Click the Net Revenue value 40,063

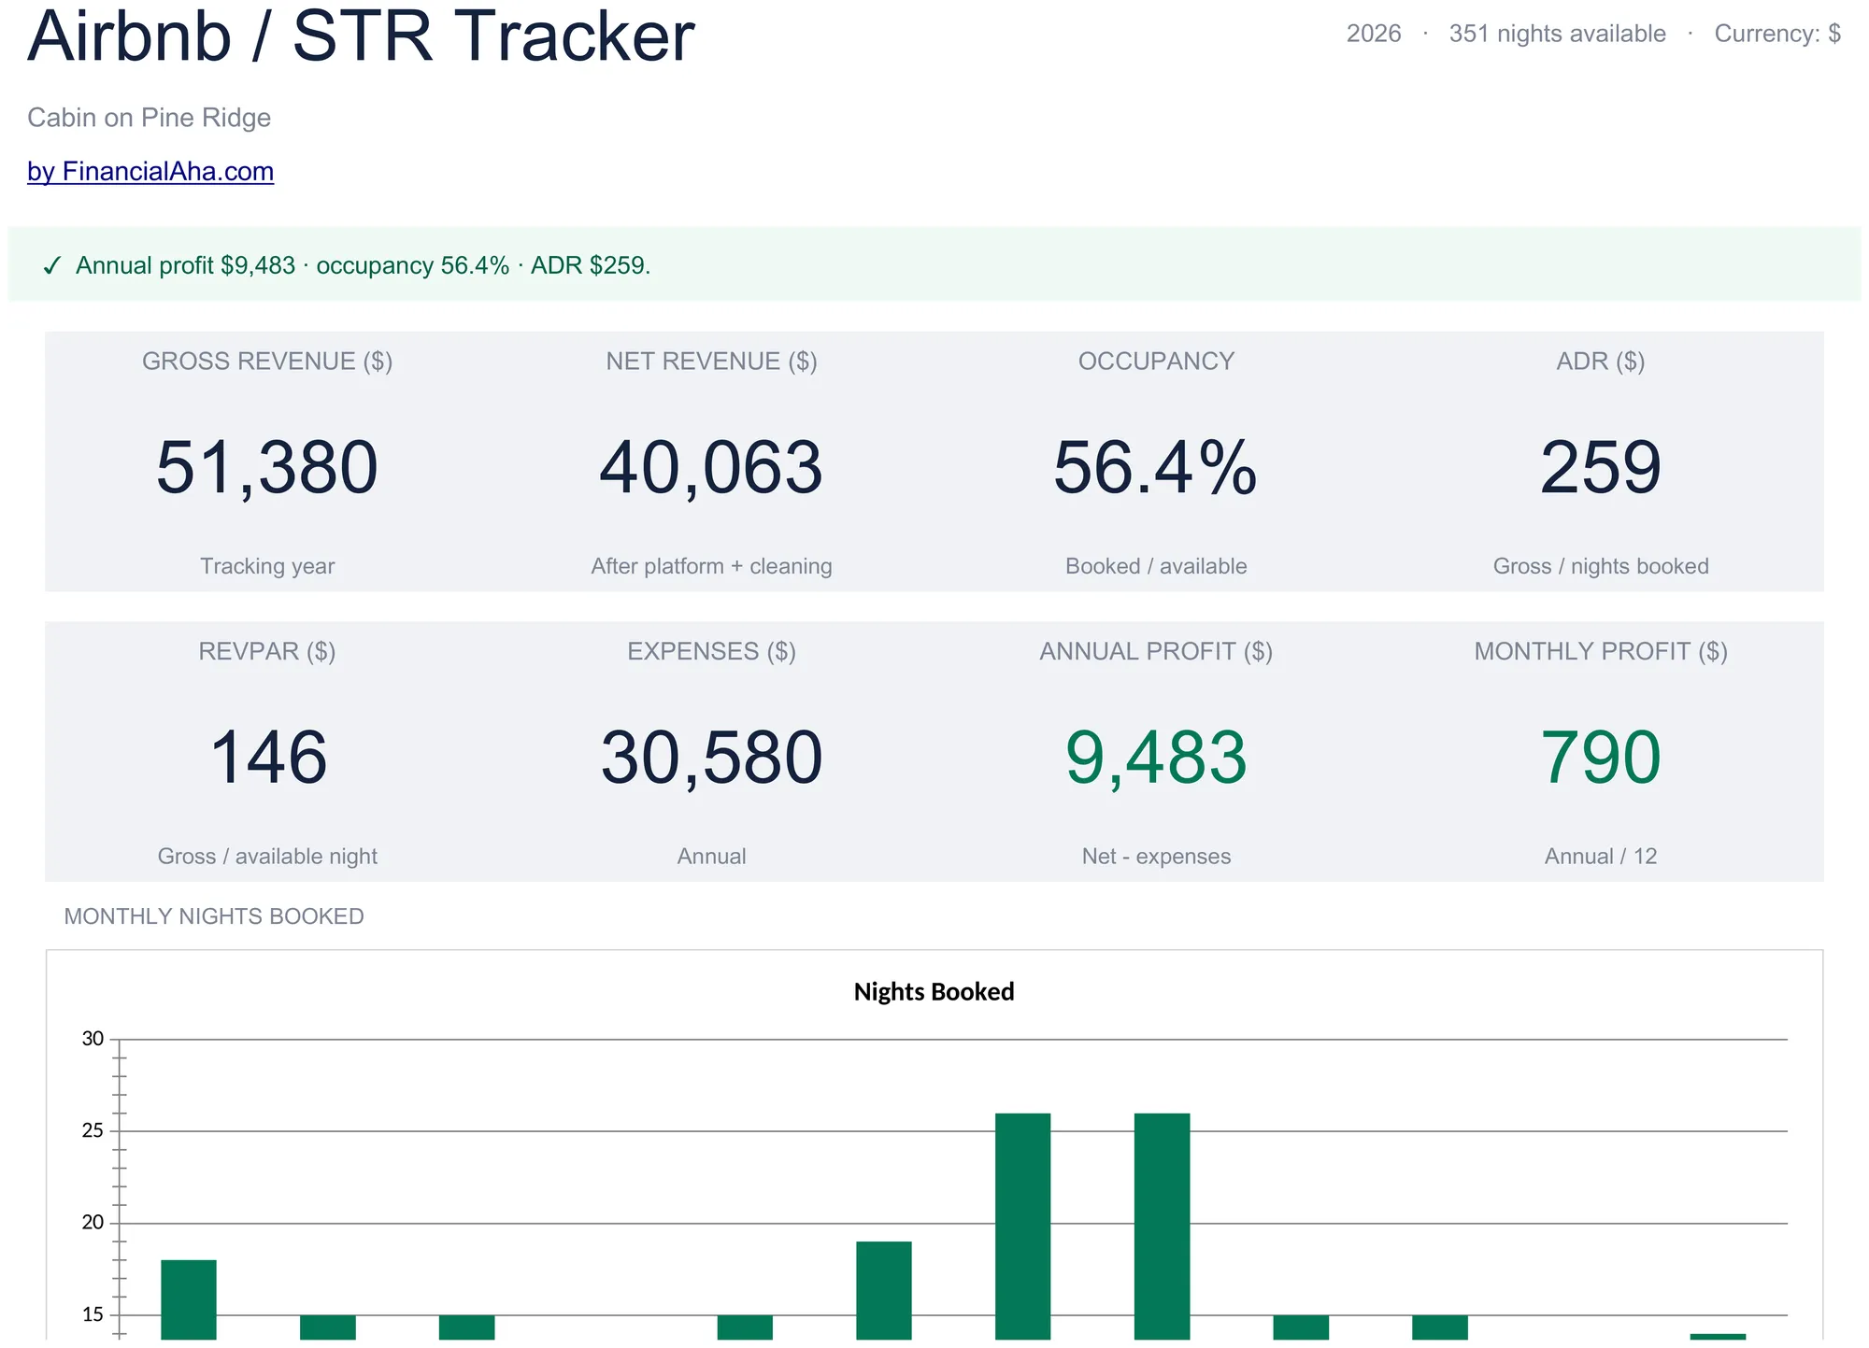tap(711, 467)
